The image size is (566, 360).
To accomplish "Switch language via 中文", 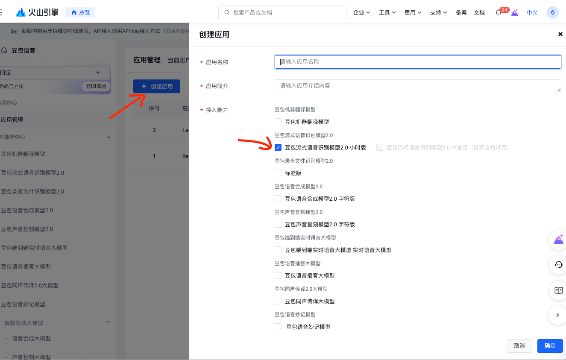I will 532,13.
